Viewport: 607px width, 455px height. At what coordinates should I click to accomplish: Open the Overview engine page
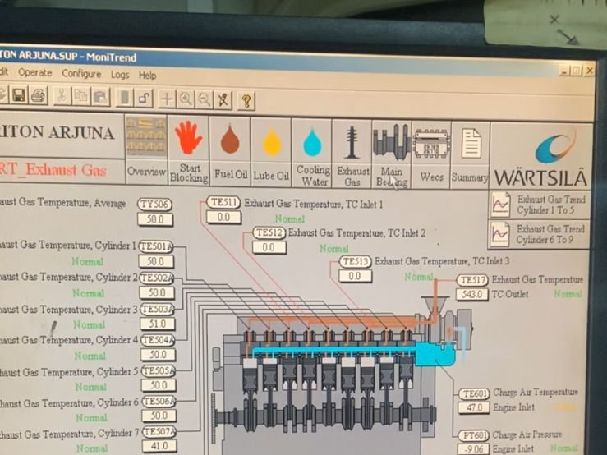click(146, 149)
